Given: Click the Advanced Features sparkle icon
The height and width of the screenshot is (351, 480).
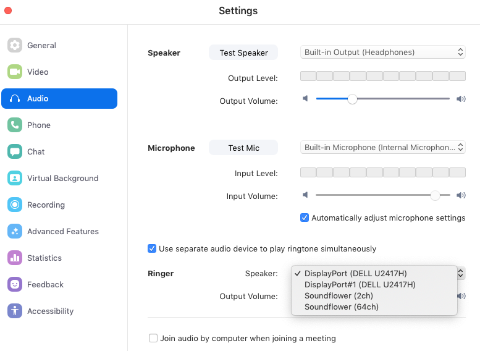Looking at the screenshot, I should [15, 232].
